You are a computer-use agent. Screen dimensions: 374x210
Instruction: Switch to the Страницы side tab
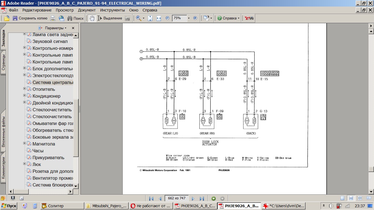click(4, 62)
